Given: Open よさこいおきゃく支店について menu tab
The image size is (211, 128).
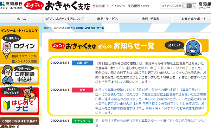Looking at the screenshot, I should click(x=64, y=19).
